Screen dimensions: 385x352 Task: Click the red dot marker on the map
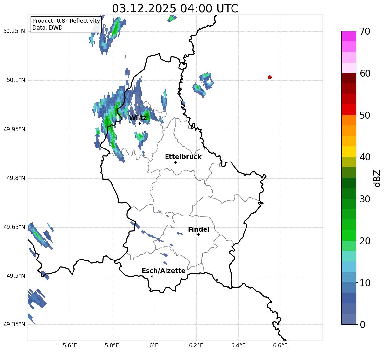pyautogui.click(x=269, y=77)
